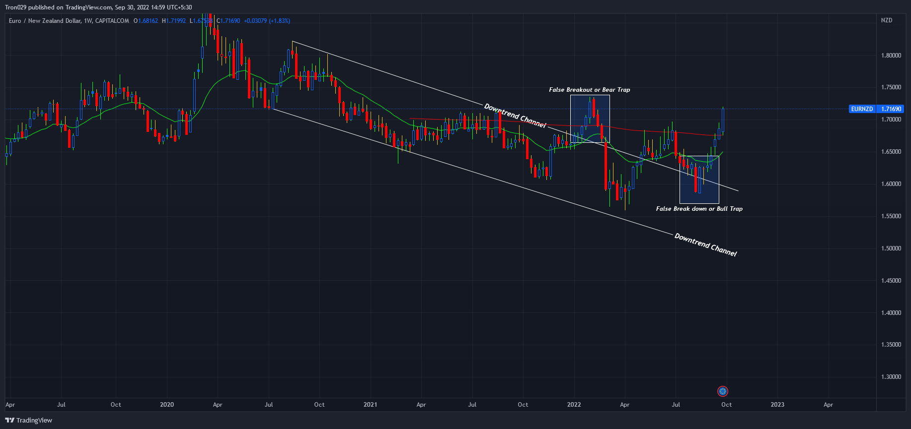Click the bull trap highlighted rectangle
Screen dimensions: 911x429
pos(699,180)
